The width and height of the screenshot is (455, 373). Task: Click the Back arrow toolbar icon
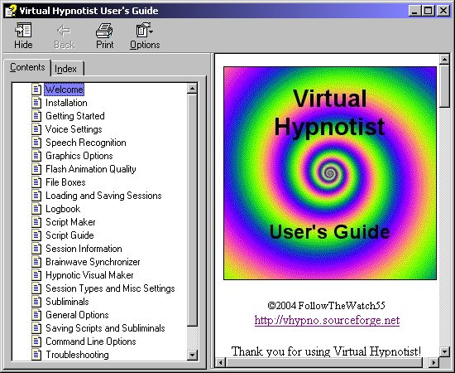[64, 31]
